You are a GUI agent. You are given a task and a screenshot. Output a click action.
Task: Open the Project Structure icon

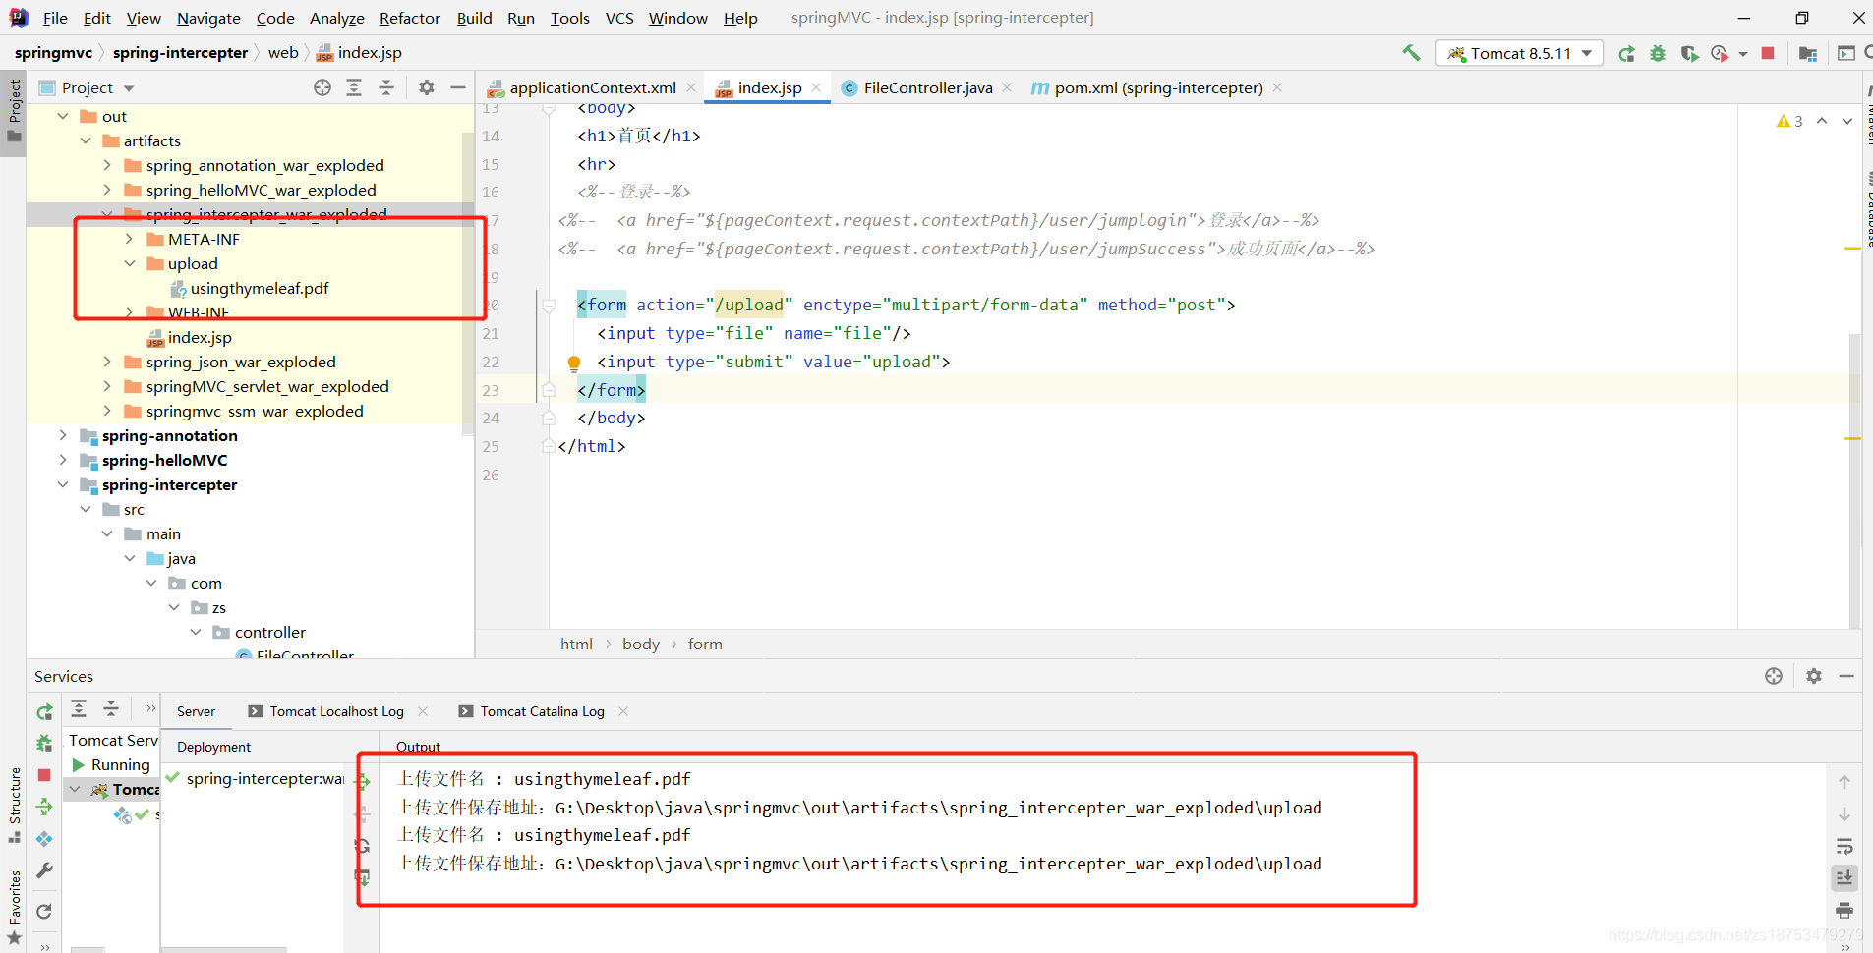(1807, 53)
